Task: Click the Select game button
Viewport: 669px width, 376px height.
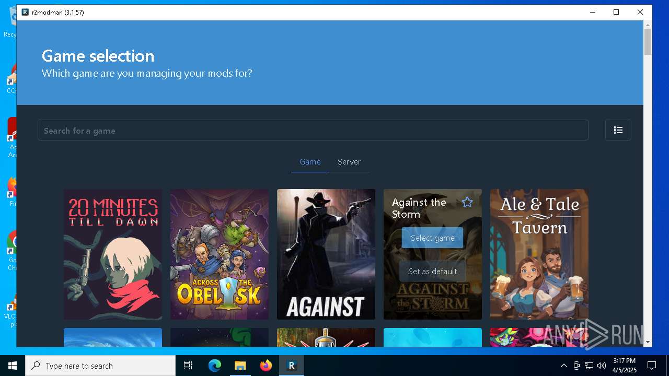Action: click(x=432, y=238)
